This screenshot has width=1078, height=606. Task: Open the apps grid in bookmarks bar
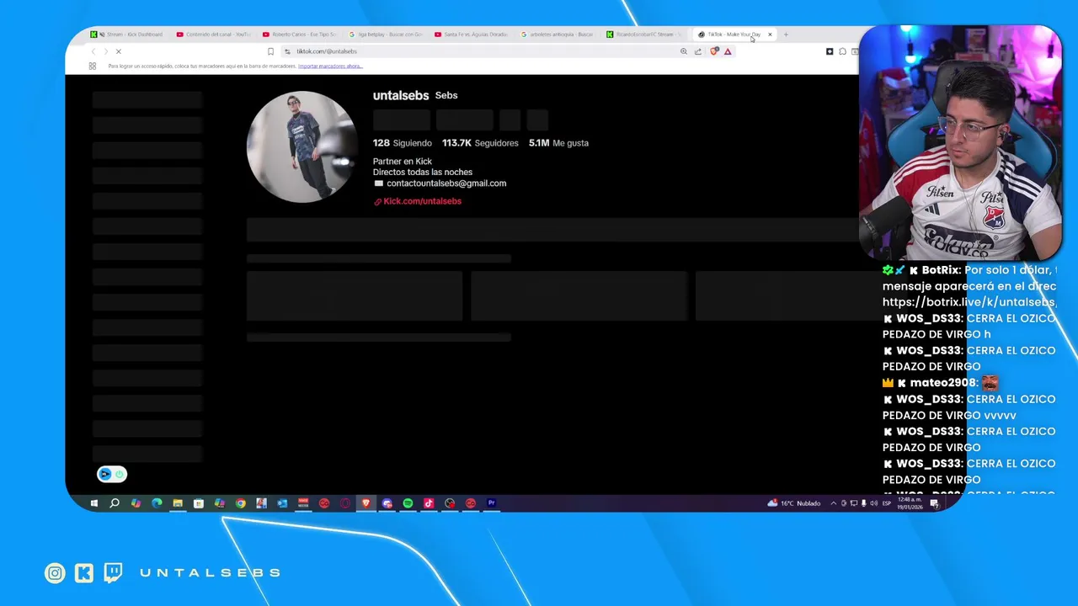coord(93,66)
